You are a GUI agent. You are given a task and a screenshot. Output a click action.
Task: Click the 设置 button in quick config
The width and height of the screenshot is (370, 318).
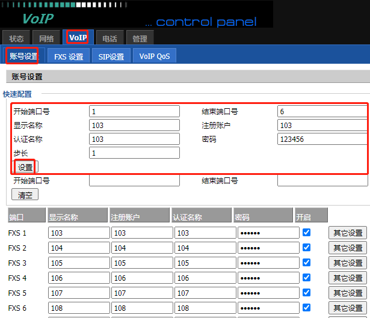point(25,167)
